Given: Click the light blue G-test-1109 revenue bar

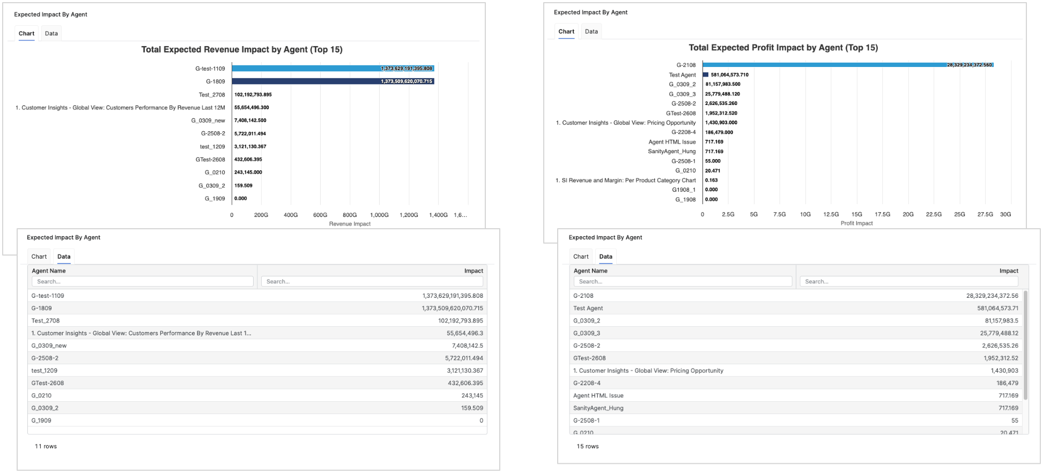Looking at the screenshot, I should pos(306,69).
